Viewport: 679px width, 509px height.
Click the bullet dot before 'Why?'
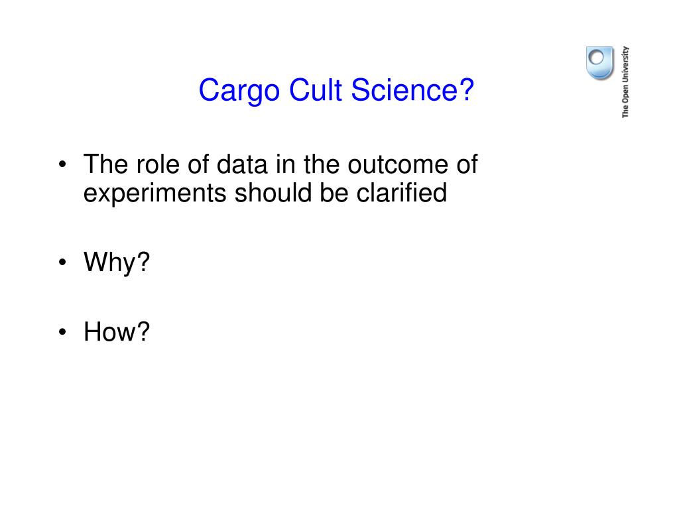(63, 262)
